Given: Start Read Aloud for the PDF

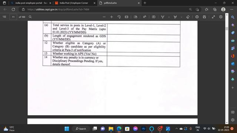Looking at the screenshot, I should click(x=144, y=17).
